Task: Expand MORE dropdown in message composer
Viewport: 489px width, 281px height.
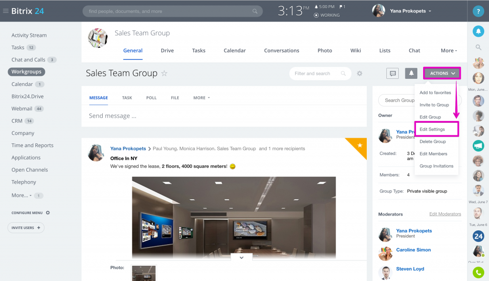Action: (202, 97)
